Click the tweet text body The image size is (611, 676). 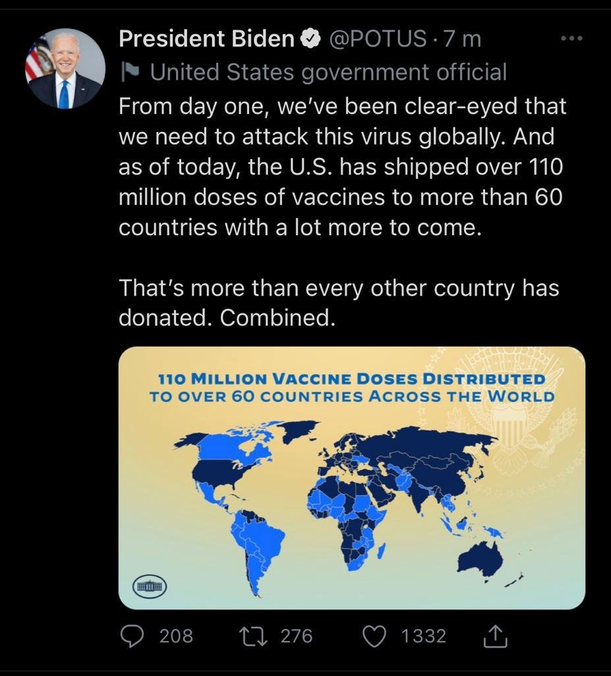(342, 212)
